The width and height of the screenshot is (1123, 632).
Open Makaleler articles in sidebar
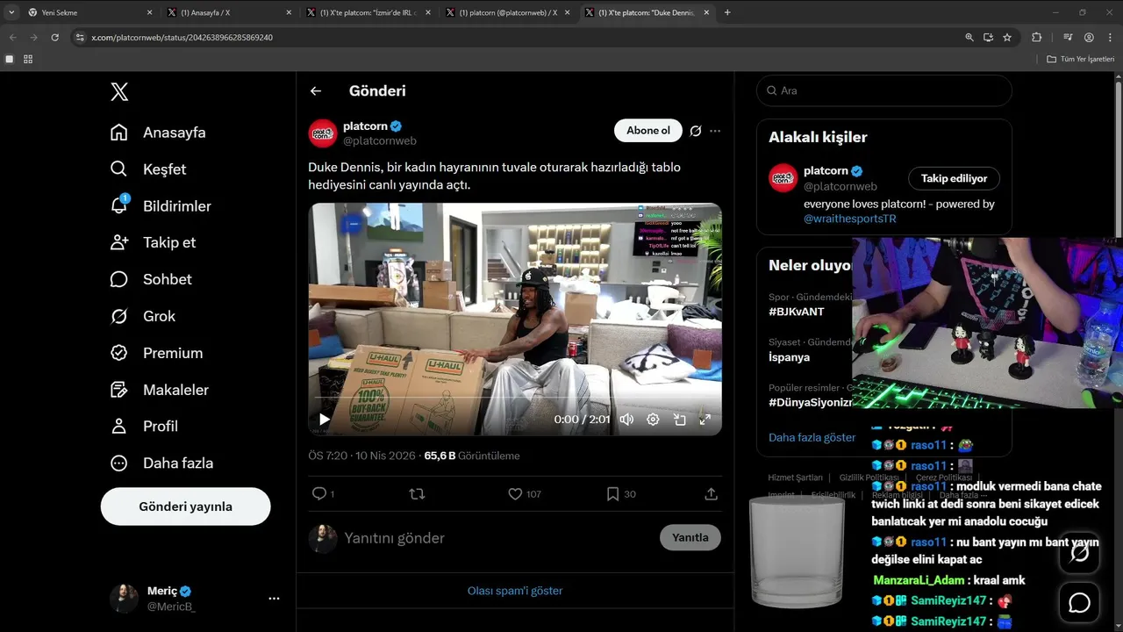click(x=159, y=390)
